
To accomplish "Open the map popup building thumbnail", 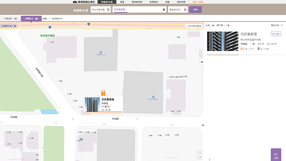I will coord(93,104).
